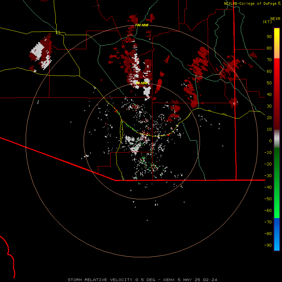Click the 80 value on the velocity scale
The image size is (282, 282).
click(x=269, y=48)
